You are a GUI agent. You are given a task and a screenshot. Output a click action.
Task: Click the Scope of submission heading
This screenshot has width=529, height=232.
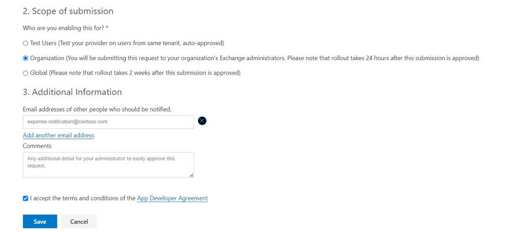click(x=68, y=11)
